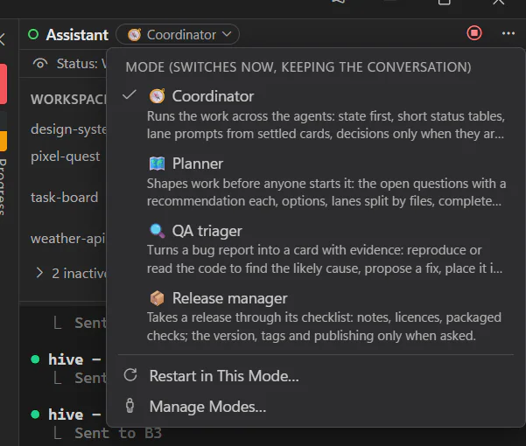Click the figure icon next to Manage Modes
This screenshot has width=526, height=446.
tap(130, 406)
